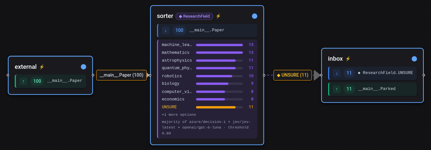Select the biology option label
Screen dimensions: 431x150
(x=170, y=83)
